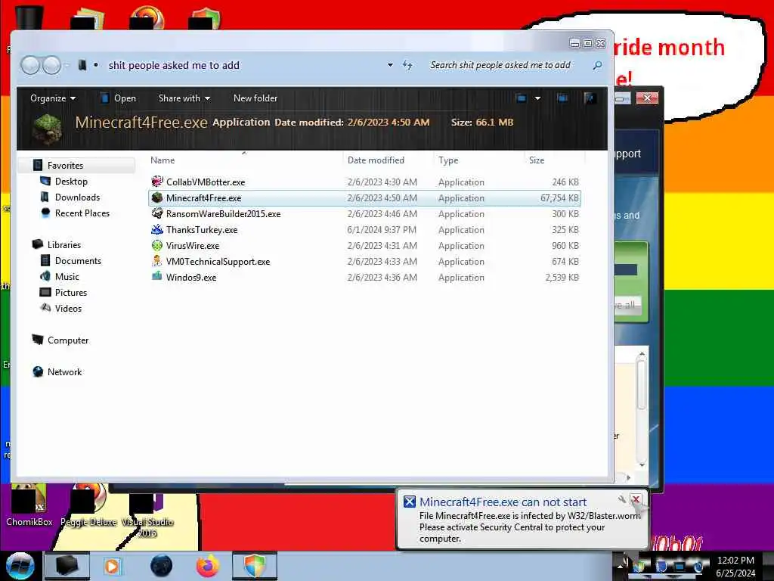Click the Change your view icon

522,98
